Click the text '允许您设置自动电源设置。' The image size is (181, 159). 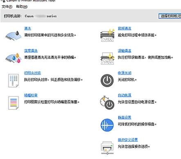tap(137, 102)
